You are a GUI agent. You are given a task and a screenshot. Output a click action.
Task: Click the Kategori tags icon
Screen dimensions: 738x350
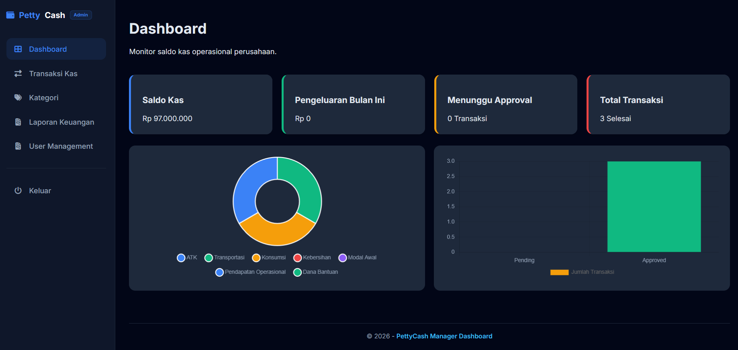(18, 97)
